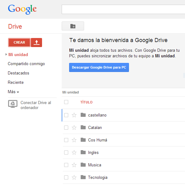Click the Tecnologia folder icon

click(83, 177)
